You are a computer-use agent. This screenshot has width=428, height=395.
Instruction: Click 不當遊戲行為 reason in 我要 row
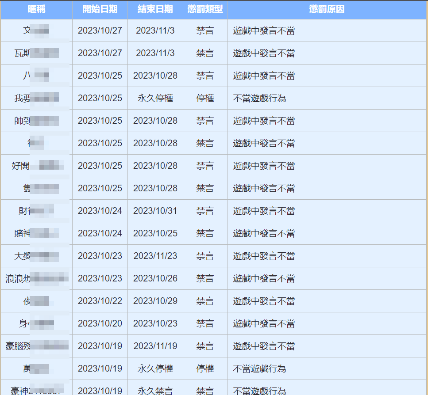pyautogui.click(x=259, y=98)
